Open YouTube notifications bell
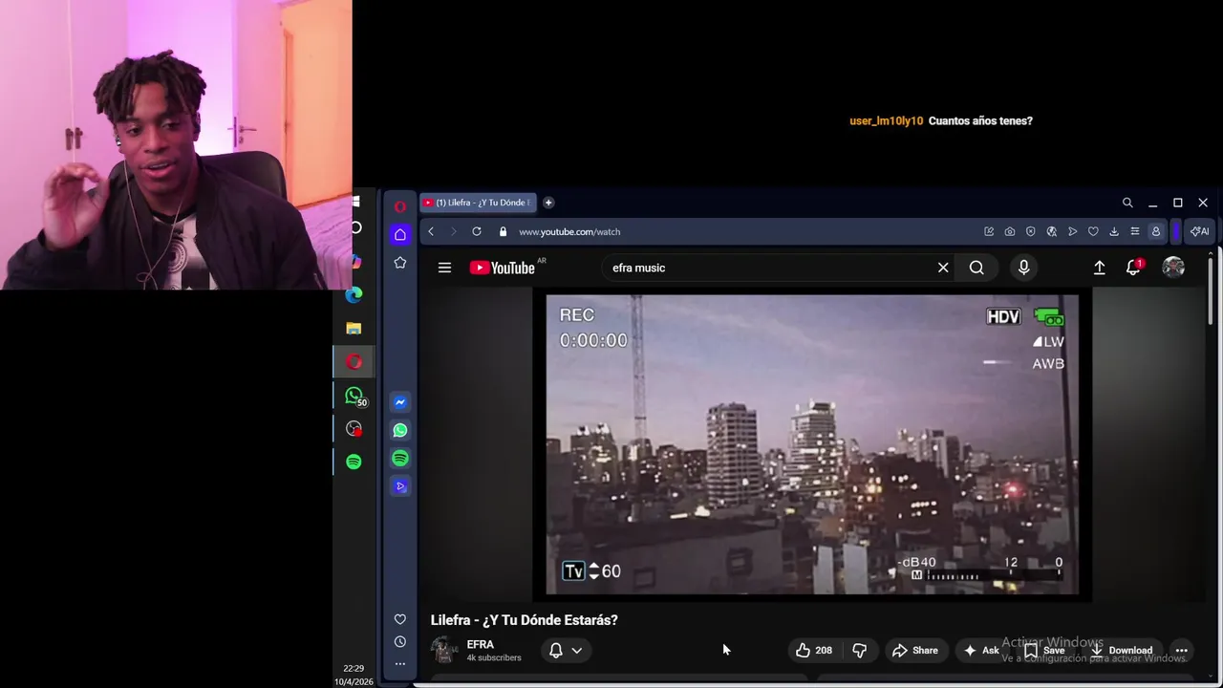Image resolution: width=1223 pixels, height=688 pixels. coord(1133,268)
